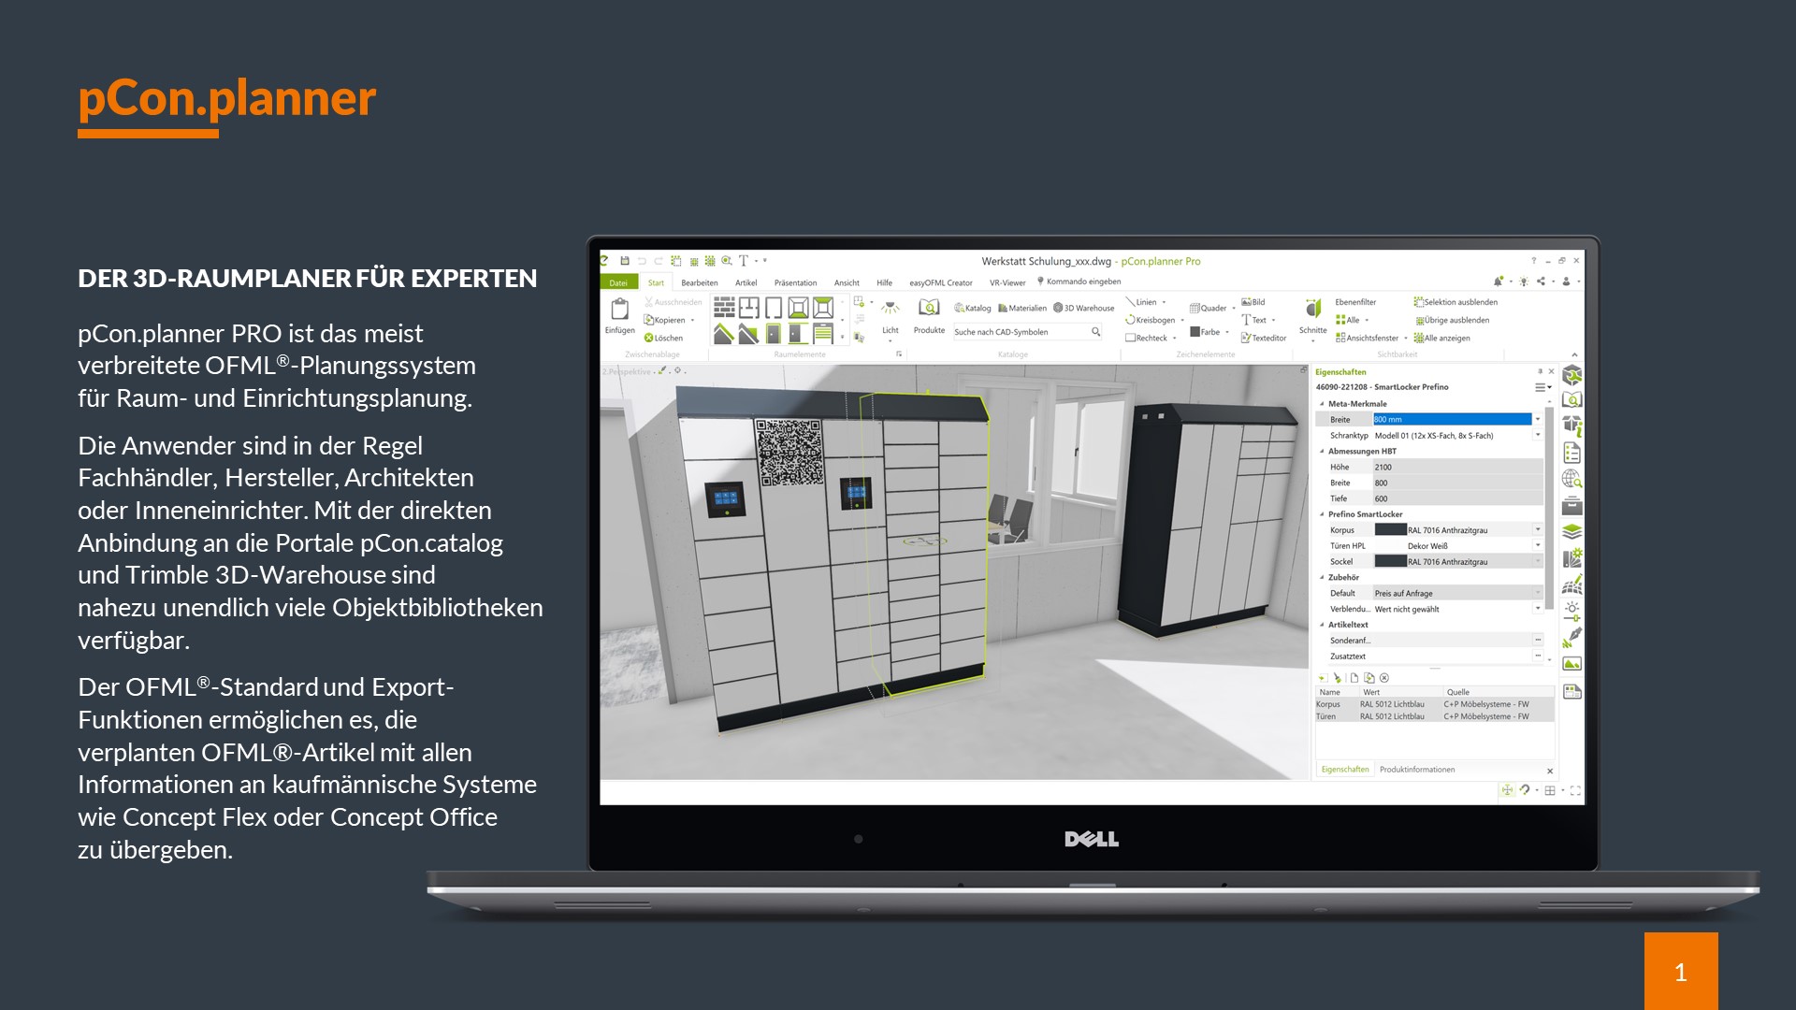1796x1010 pixels.
Task: Select the door room element icon
Action: coord(774,334)
